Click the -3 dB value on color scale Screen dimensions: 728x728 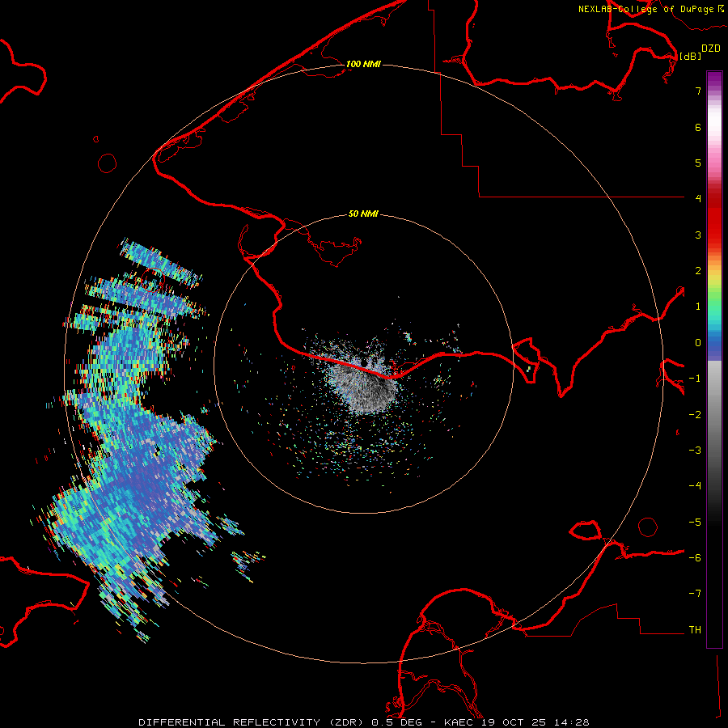(695, 451)
